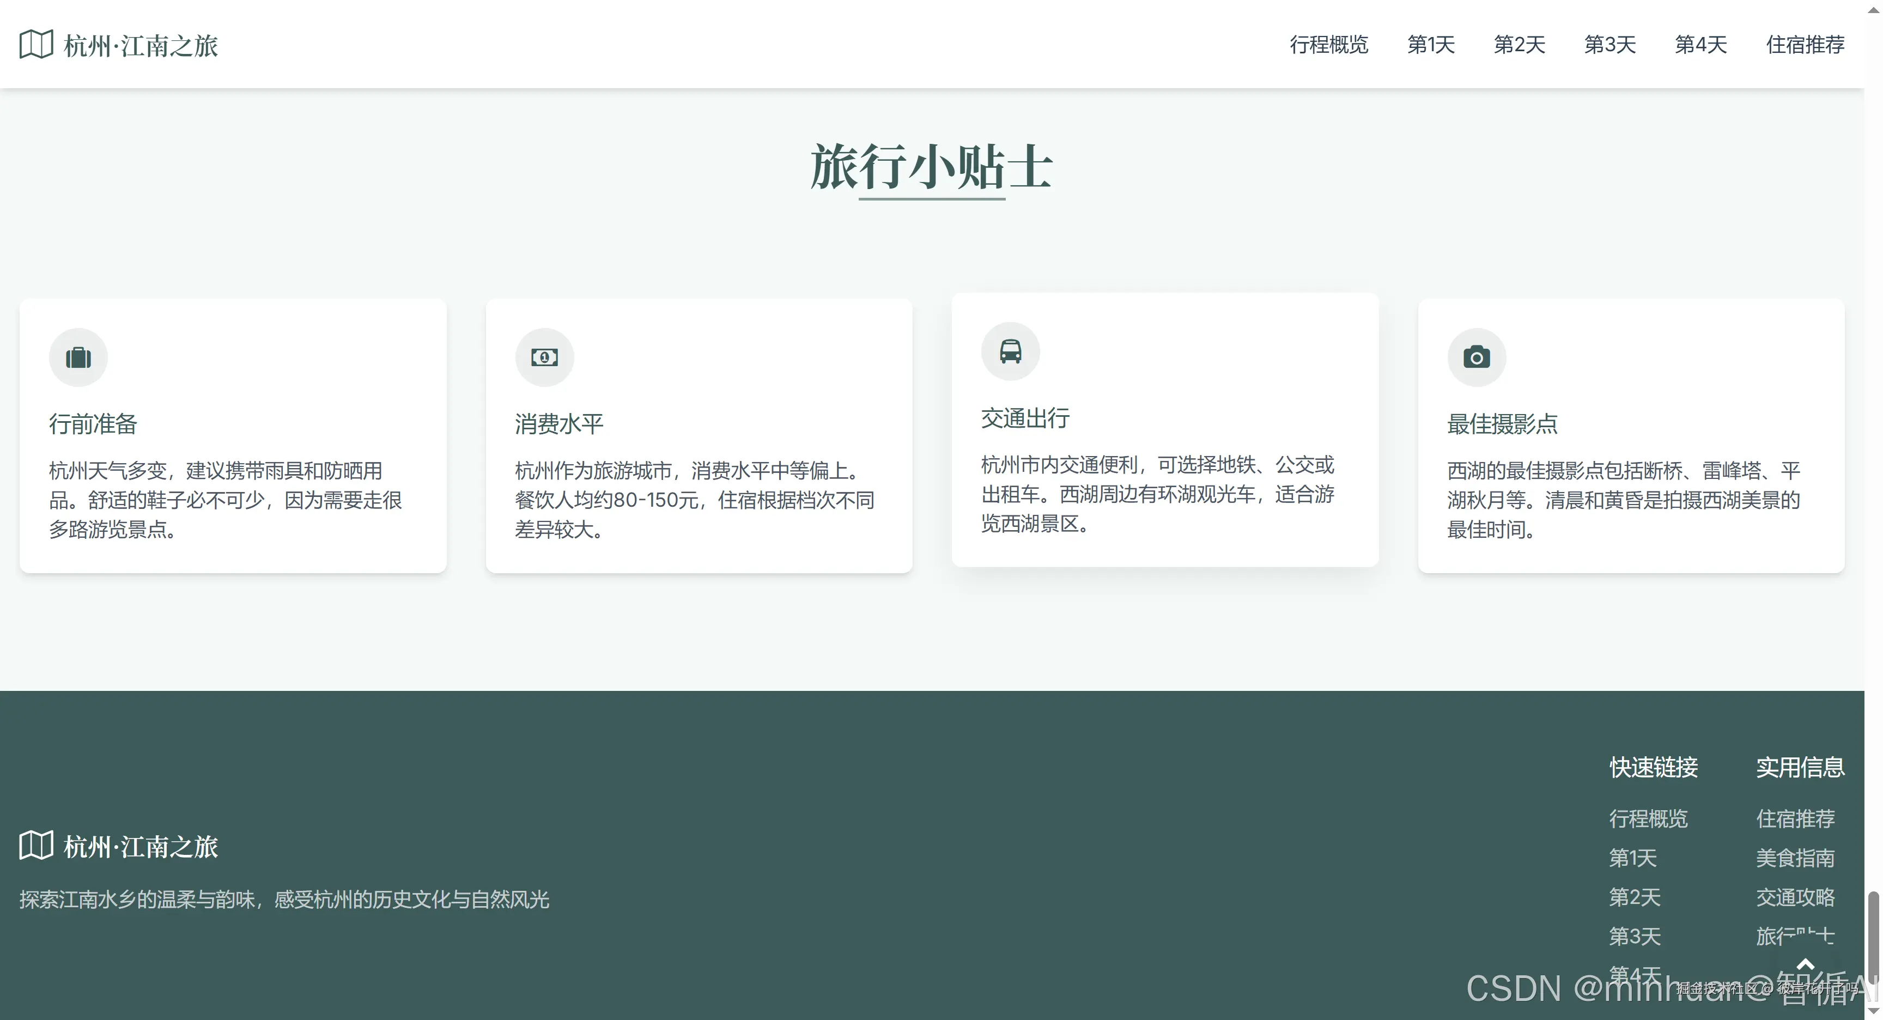Open footer link 交通攻略

point(1795,897)
